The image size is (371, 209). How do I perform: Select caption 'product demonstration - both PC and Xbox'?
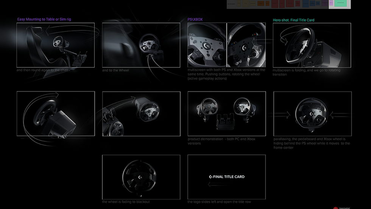click(221, 141)
